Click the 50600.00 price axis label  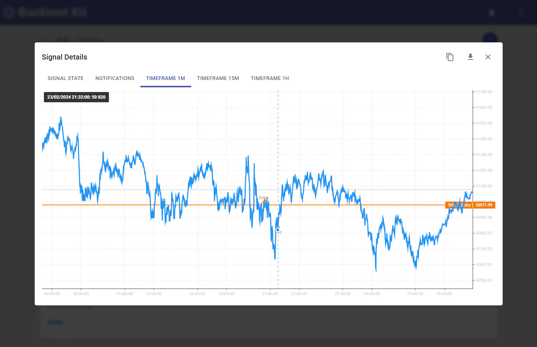point(484,264)
